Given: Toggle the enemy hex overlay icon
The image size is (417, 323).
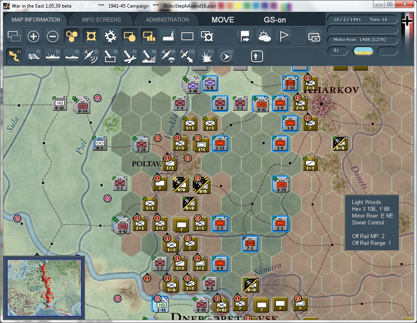Looking at the screenshot, I should click(x=91, y=36).
